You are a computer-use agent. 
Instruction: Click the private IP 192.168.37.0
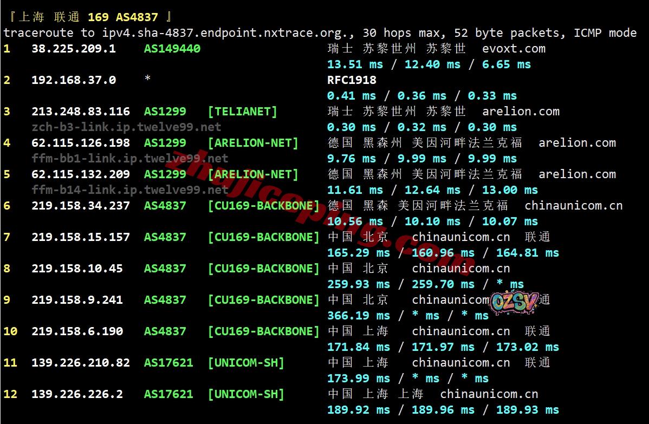click(x=73, y=80)
